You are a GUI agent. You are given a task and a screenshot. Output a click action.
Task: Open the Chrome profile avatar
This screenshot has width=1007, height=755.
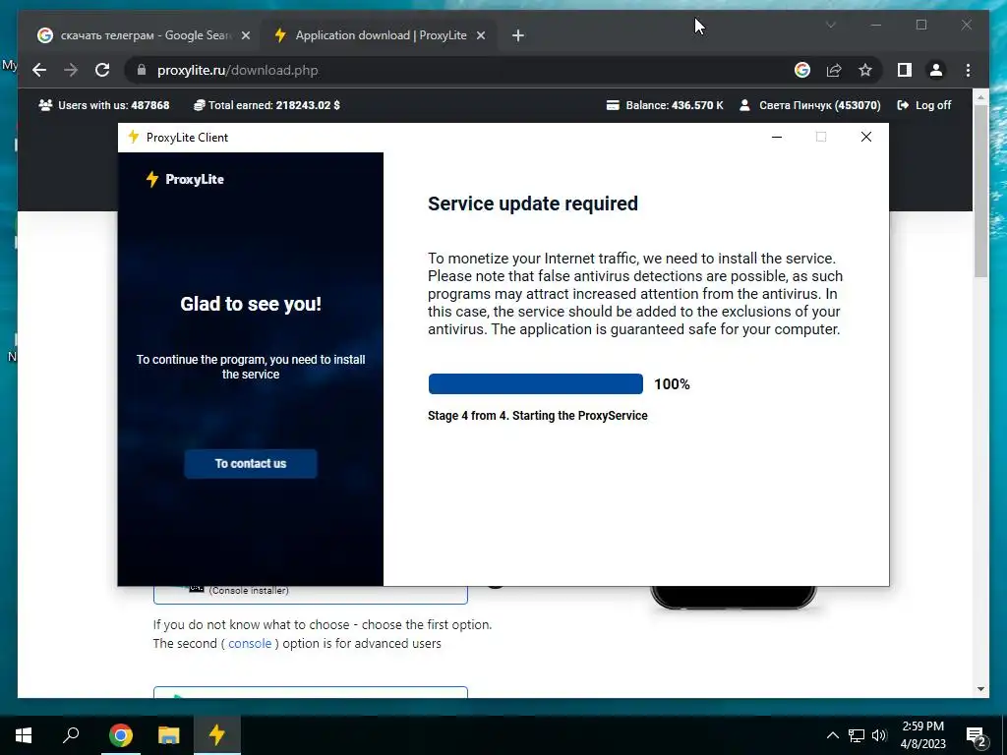[x=936, y=70]
